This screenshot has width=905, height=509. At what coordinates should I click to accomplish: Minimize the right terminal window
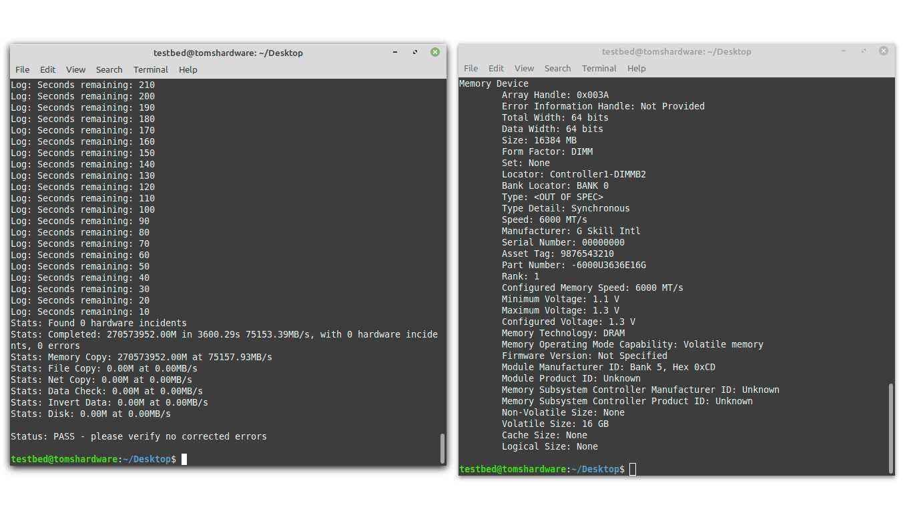pos(844,51)
